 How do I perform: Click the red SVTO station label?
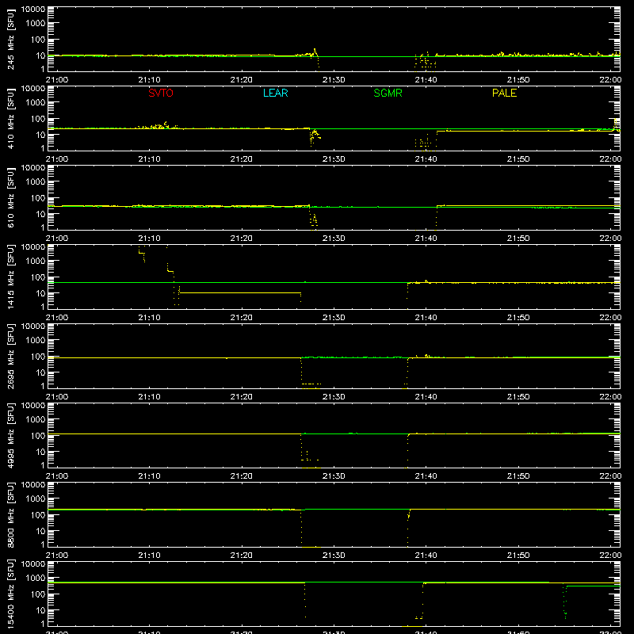pos(161,93)
